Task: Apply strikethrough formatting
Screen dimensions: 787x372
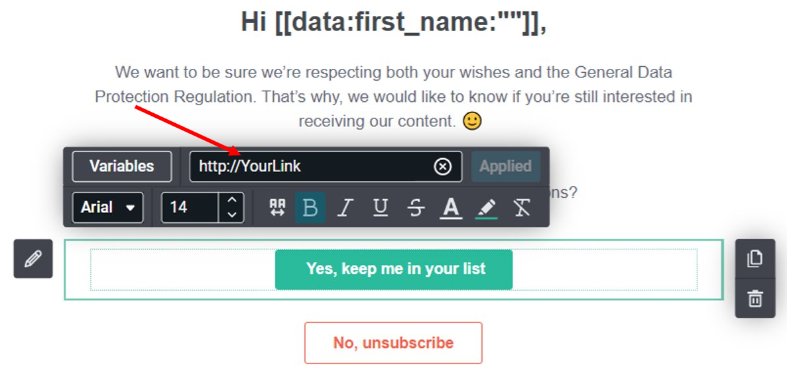Action: pyautogui.click(x=416, y=207)
